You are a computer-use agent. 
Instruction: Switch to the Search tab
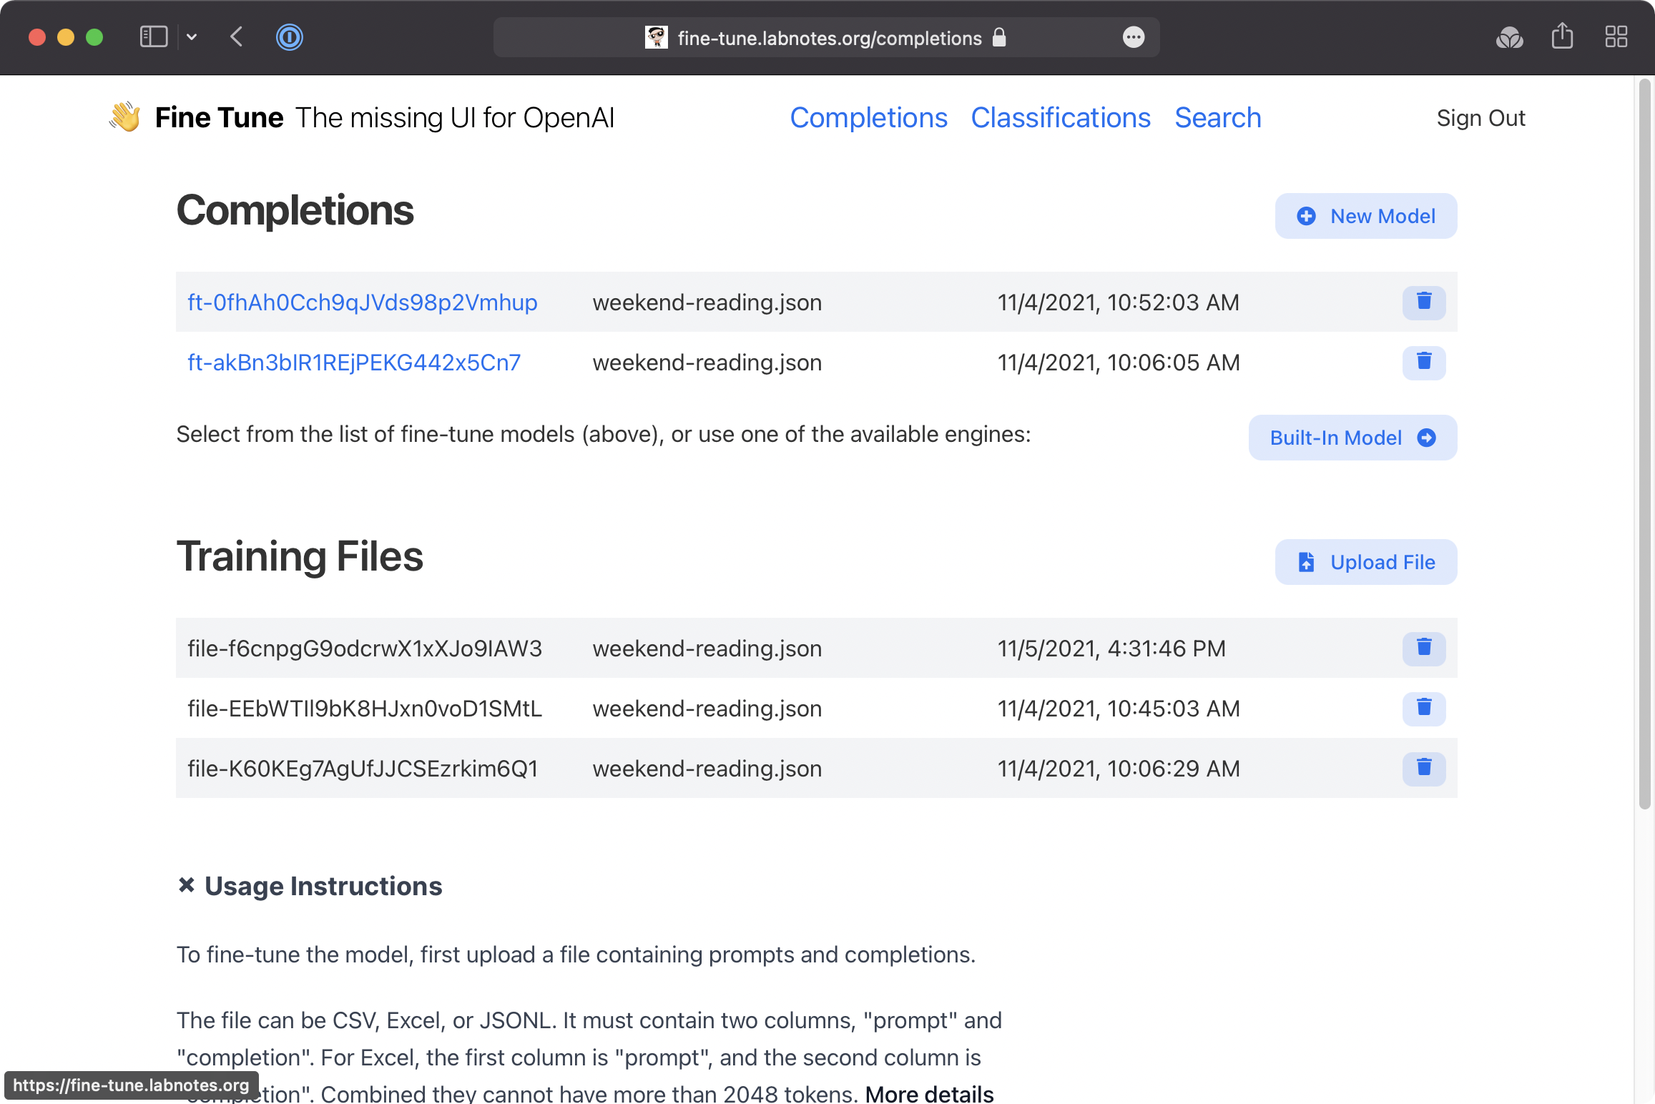tap(1217, 118)
